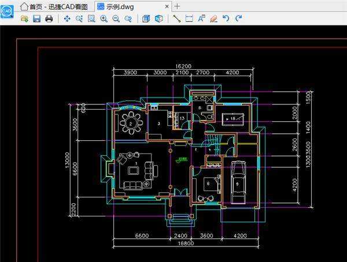347x262 pixels.
Task: Close the 示例.dwg tab
Action: click(167, 6)
